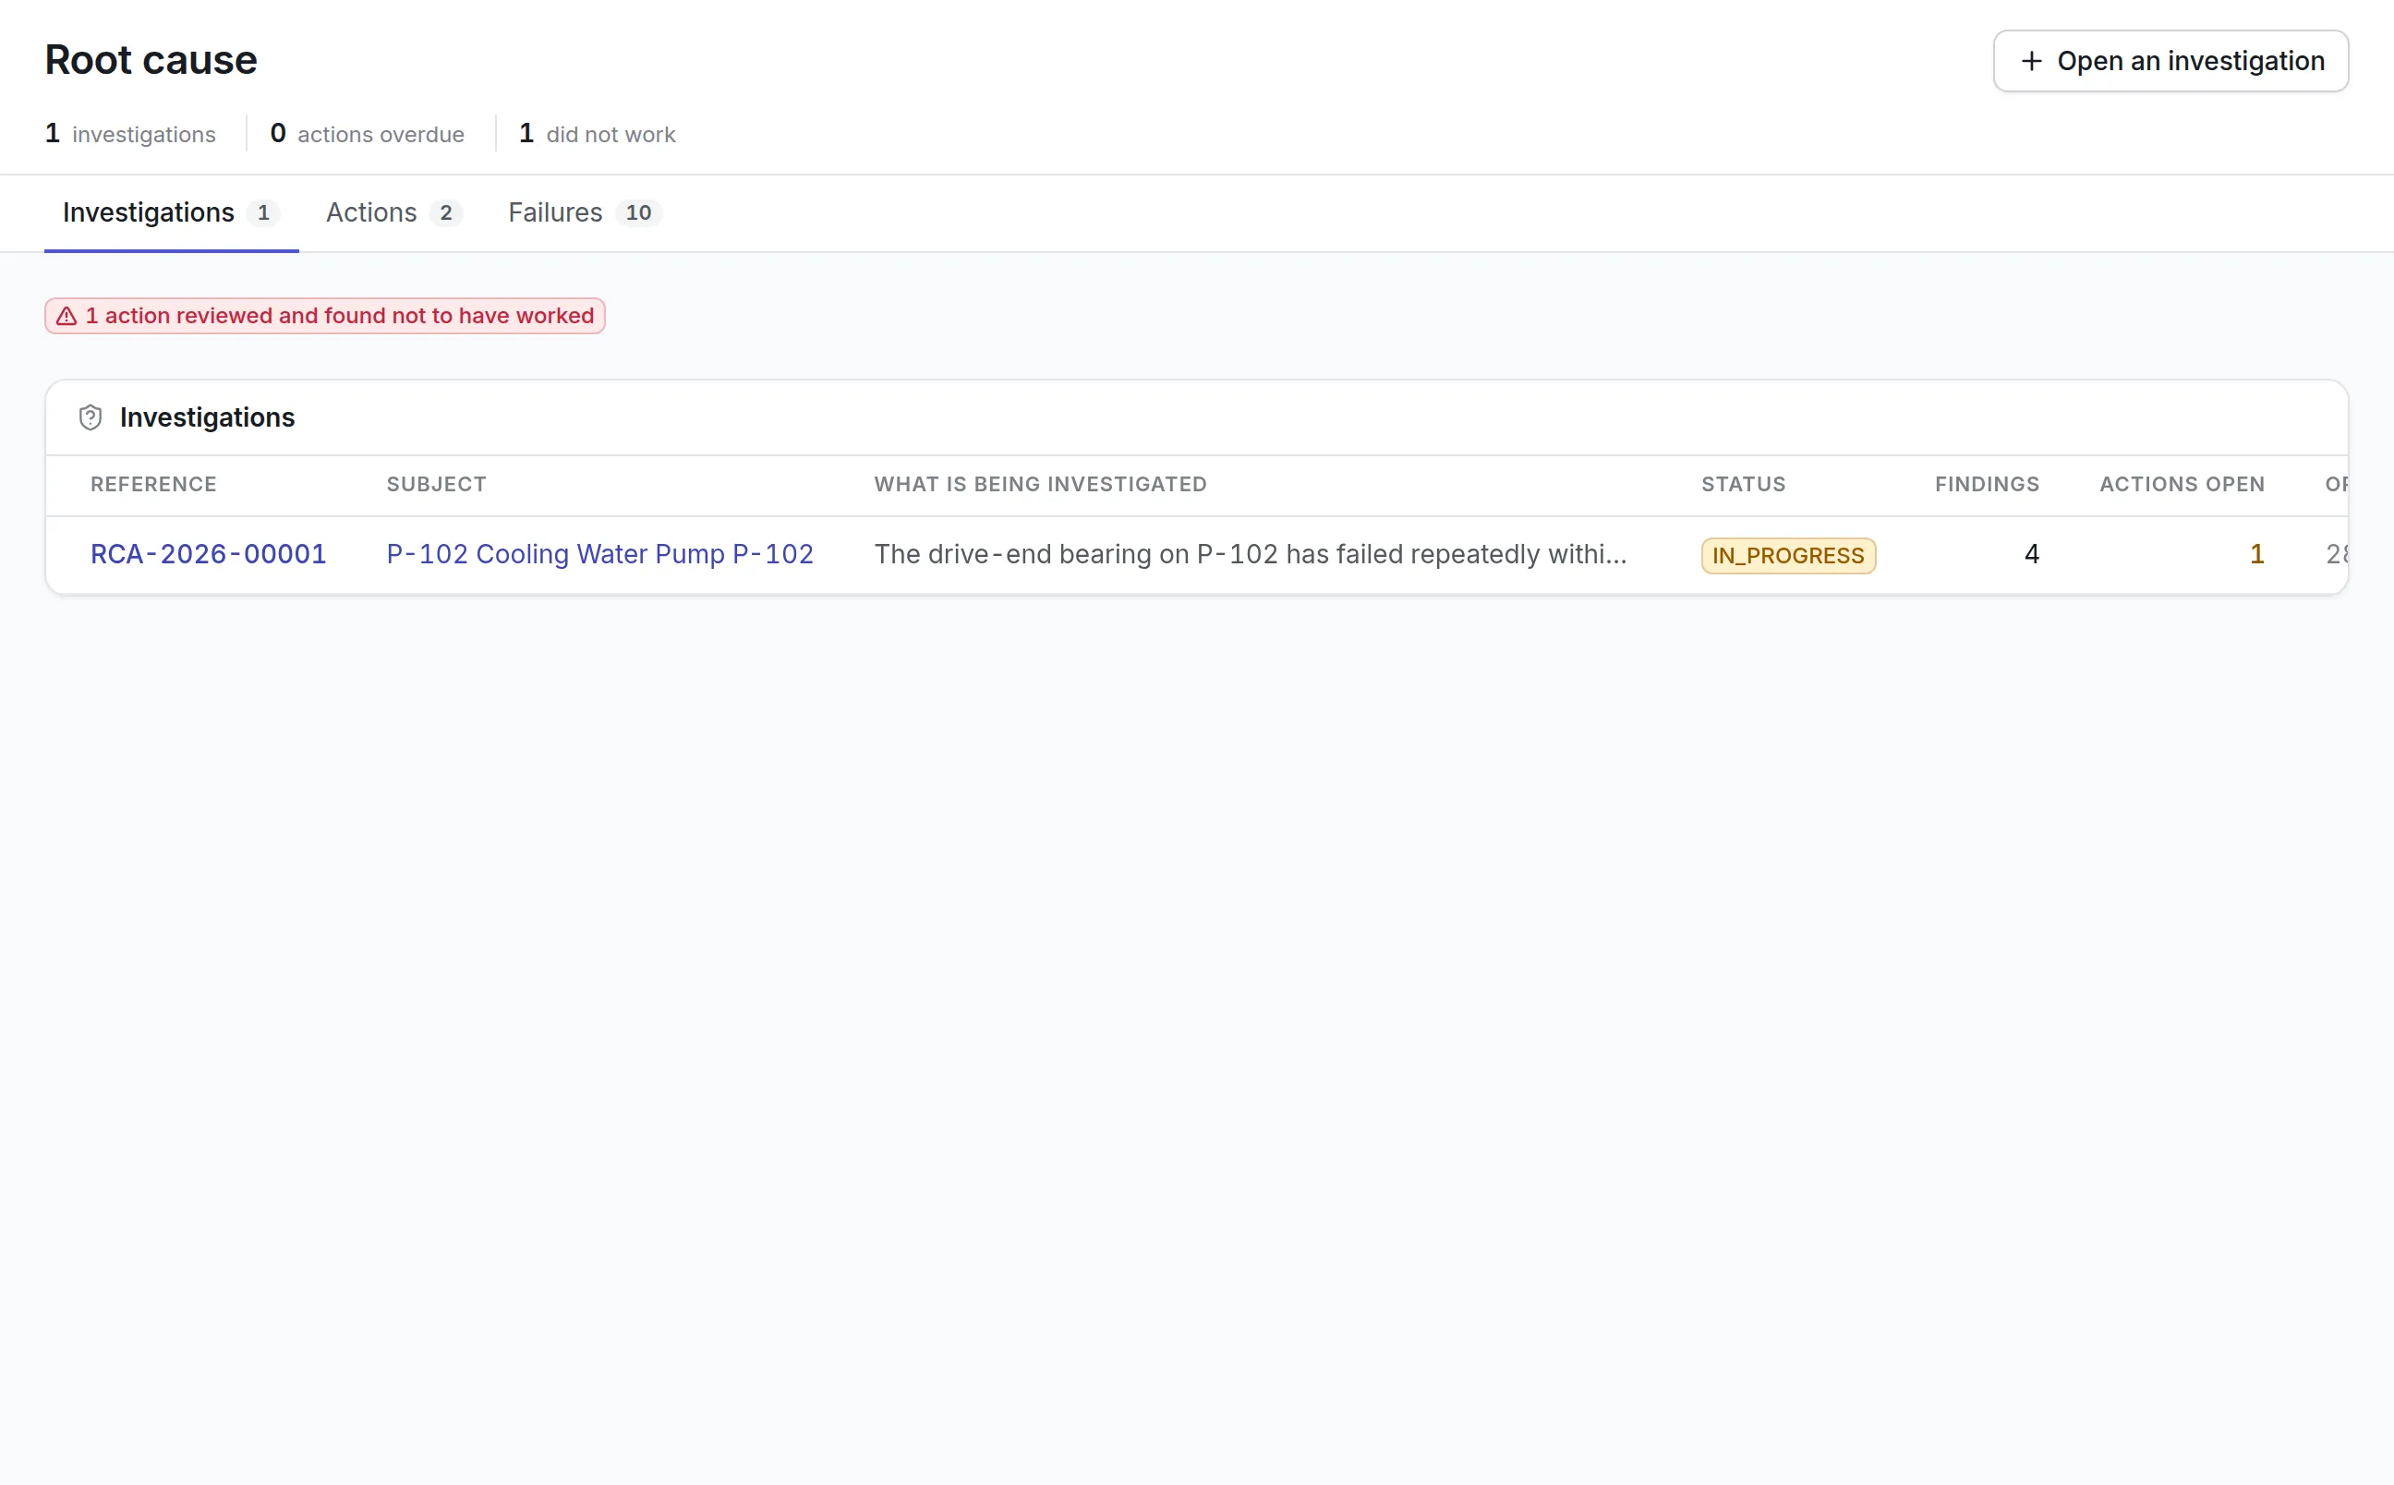This screenshot has height=1485, width=2394.
Task: Open the Actions tab
Action: click(393, 213)
